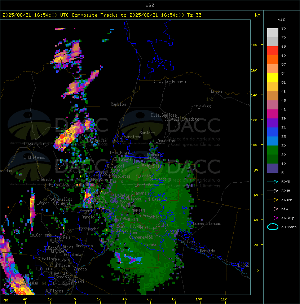The image size is (300, 304).
Task: Click the 'Uspallata' map label
Action: [x=34, y=144]
